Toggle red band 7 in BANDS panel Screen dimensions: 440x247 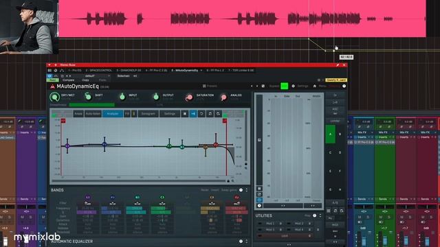tap(236, 197)
